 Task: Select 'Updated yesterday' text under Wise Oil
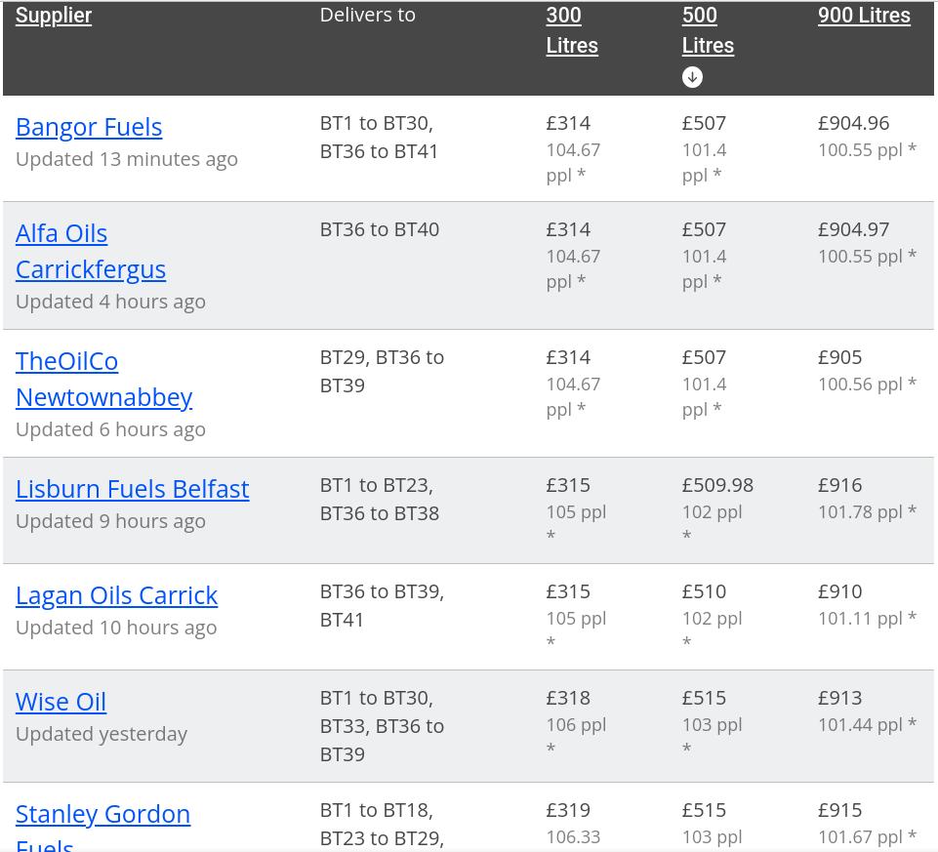coord(102,735)
